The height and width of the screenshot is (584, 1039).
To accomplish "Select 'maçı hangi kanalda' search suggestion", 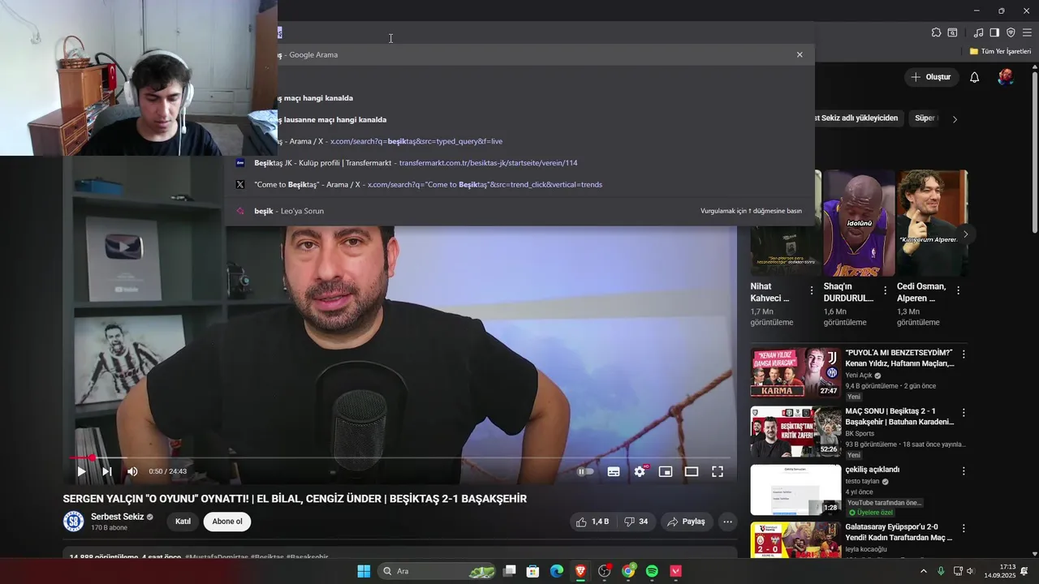I will tap(519, 97).
